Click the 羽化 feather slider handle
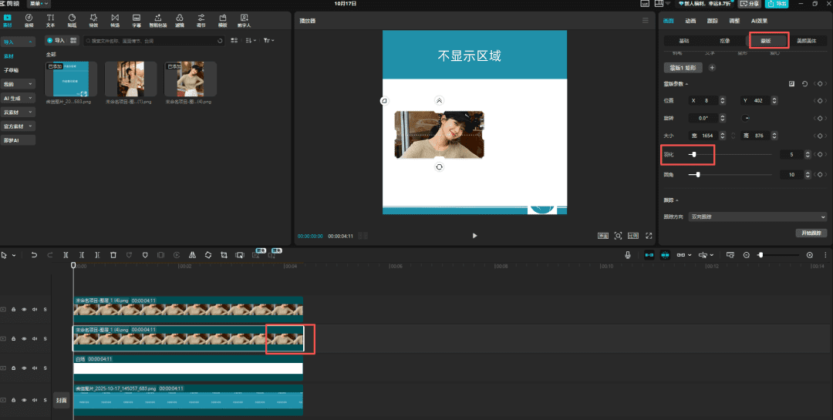The width and height of the screenshot is (833, 420). coord(693,155)
